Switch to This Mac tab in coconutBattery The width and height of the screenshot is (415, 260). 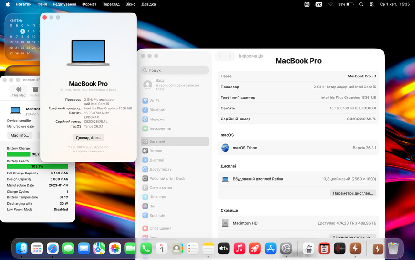19,91
